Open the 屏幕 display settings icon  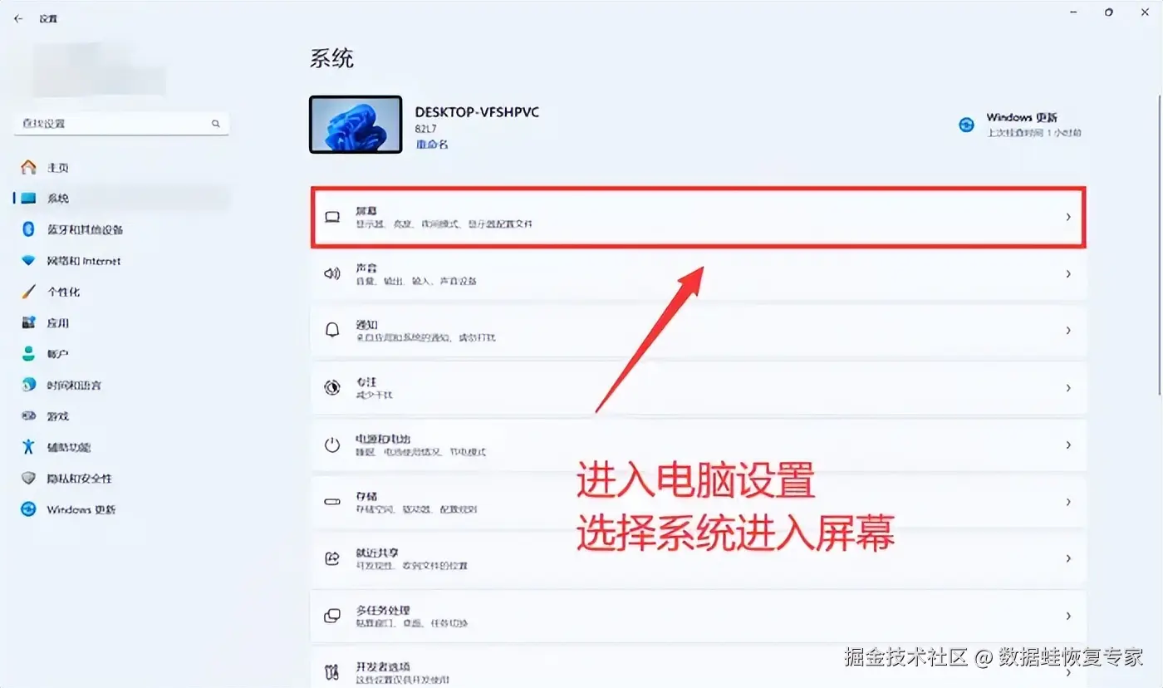[x=332, y=217]
